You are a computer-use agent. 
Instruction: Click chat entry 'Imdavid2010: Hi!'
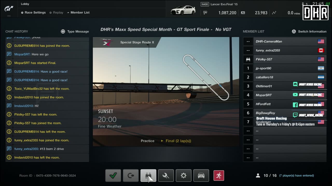[47, 106]
